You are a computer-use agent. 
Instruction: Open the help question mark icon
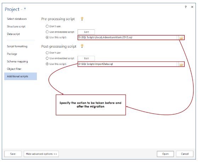point(186,7)
